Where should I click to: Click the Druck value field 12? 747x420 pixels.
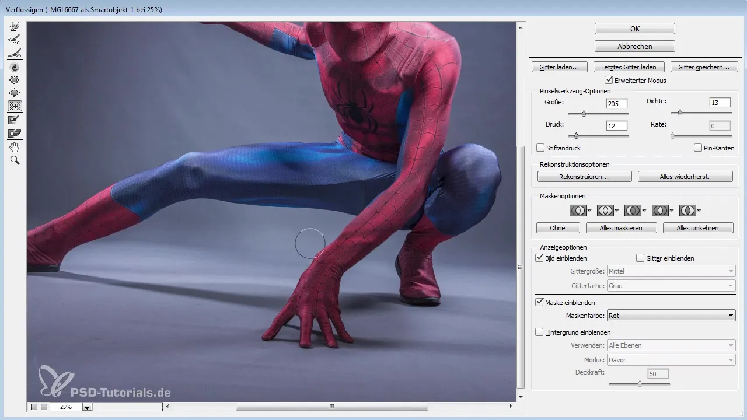(617, 125)
